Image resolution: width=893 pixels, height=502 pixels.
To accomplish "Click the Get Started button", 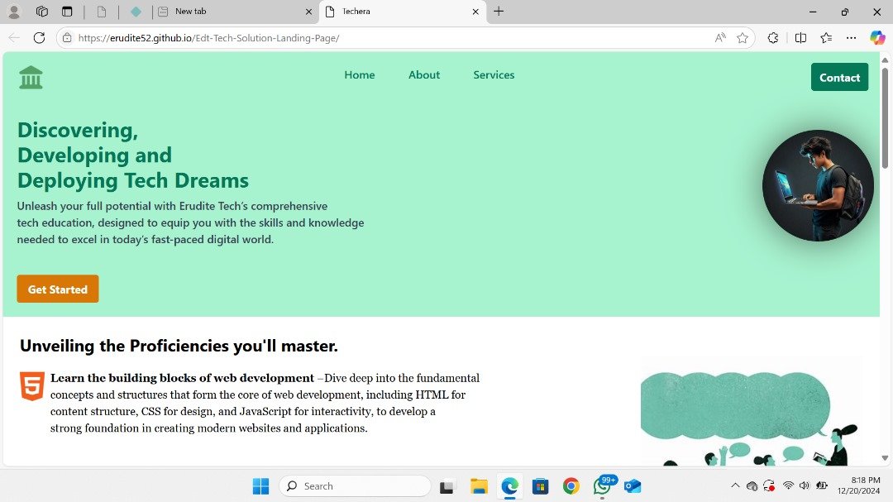I will click(x=57, y=289).
